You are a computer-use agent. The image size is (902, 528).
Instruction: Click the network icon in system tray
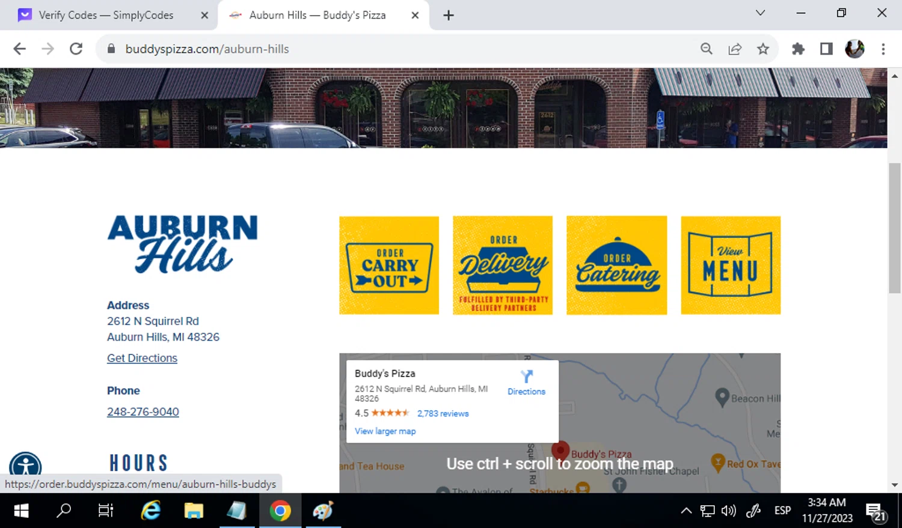click(708, 511)
